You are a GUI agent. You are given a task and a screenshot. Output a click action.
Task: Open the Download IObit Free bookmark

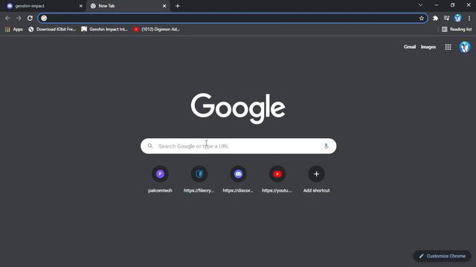52,30
